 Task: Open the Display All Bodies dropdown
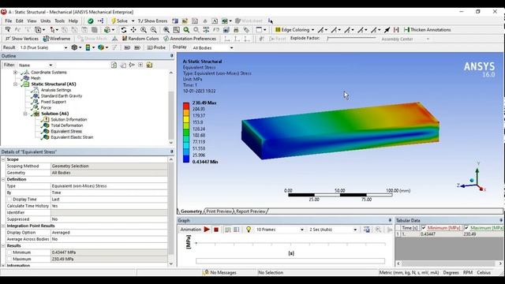click(x=231, y=48)
